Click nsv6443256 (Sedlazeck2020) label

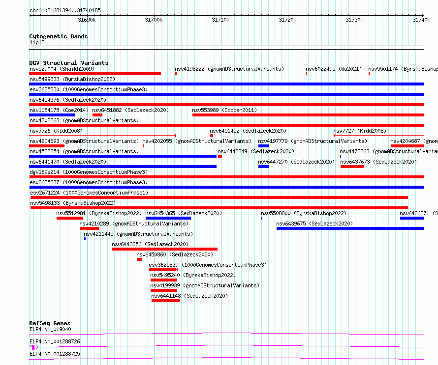click(x=150, y=244)
